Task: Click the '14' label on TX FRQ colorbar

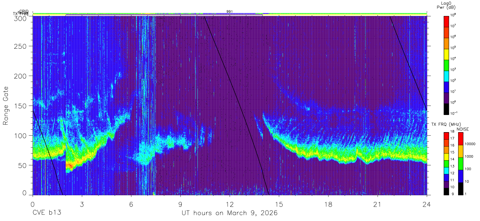Action: pyautogui.click(x=453, y=159)
